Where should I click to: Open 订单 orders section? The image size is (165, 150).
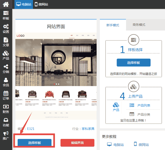6,95
